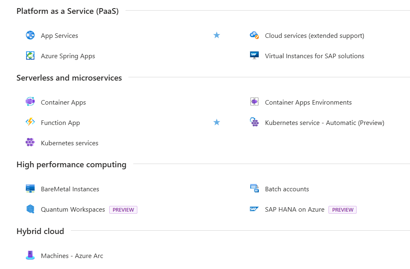Click the Serverless and microservices heading
Screen dimensions: 410x269
click(x=69, y=78)
